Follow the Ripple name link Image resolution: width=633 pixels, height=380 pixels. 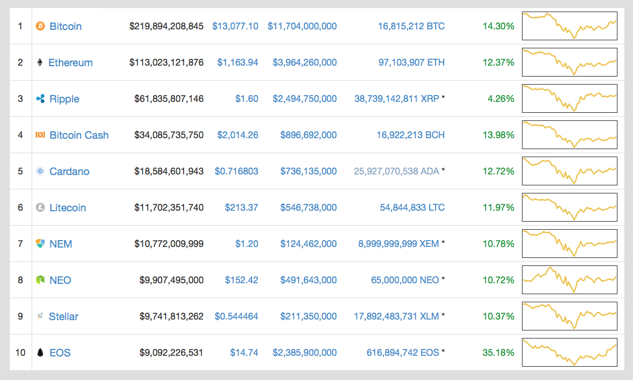64,99
